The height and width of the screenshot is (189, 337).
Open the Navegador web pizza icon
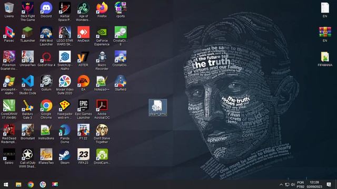(65, 110)
